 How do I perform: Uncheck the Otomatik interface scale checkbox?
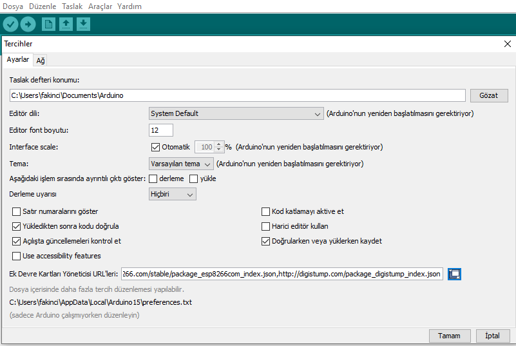[155, 147]
